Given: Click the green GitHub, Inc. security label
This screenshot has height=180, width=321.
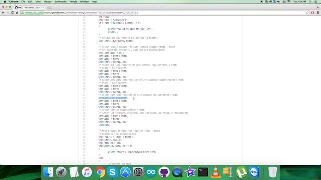Looking at the screenshot, I should coord(32,13).
